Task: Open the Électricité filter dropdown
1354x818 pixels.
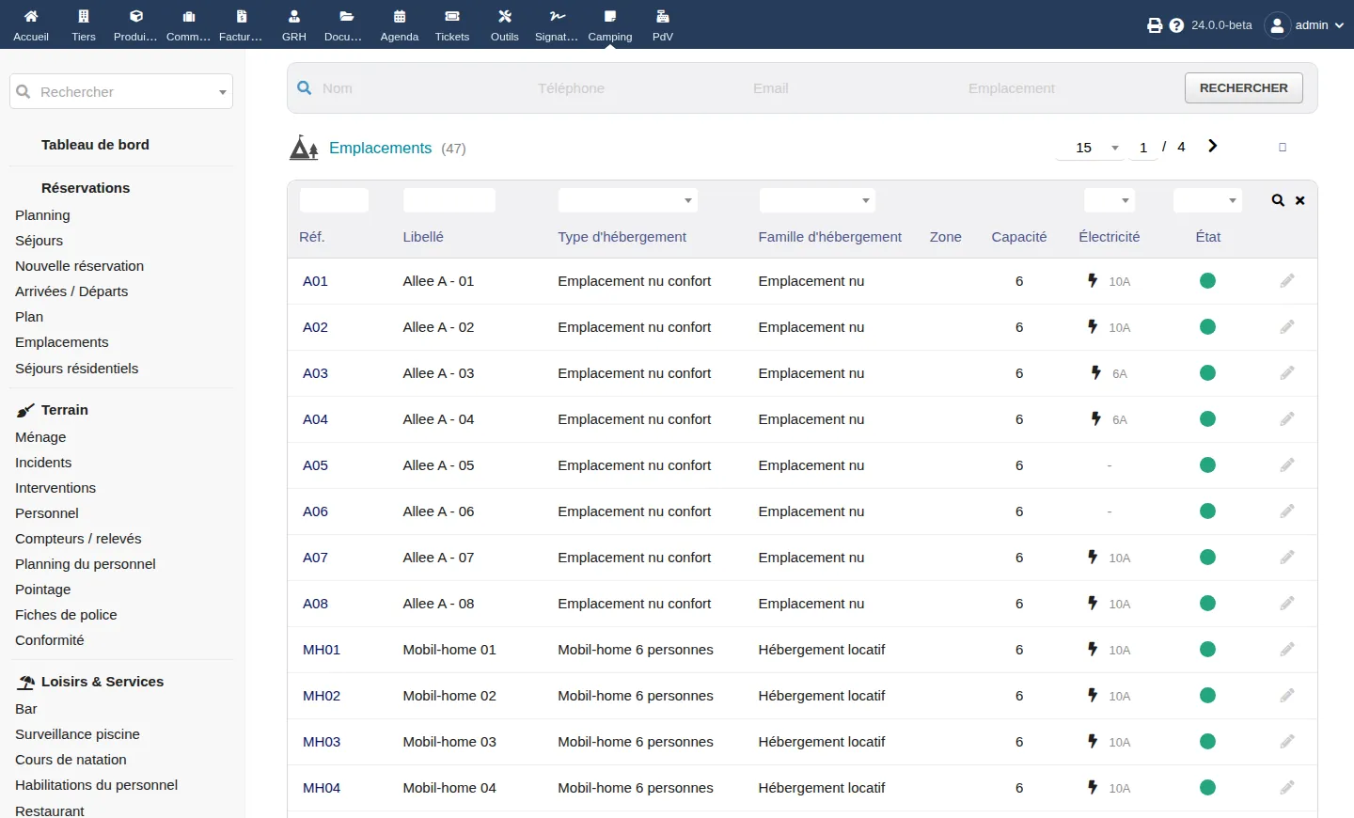Action: click(1110, 200)
